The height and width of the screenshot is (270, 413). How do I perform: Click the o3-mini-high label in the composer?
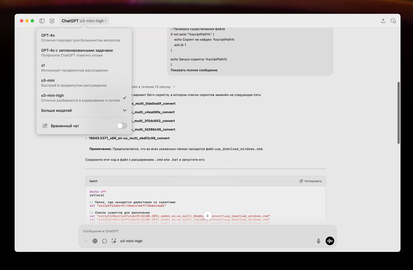pos(131,241)
